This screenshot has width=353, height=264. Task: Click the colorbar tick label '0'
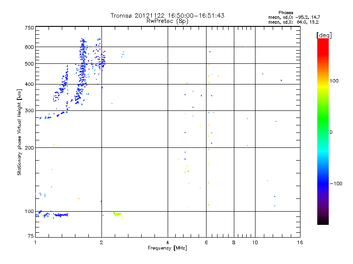(x=331, y=132)
